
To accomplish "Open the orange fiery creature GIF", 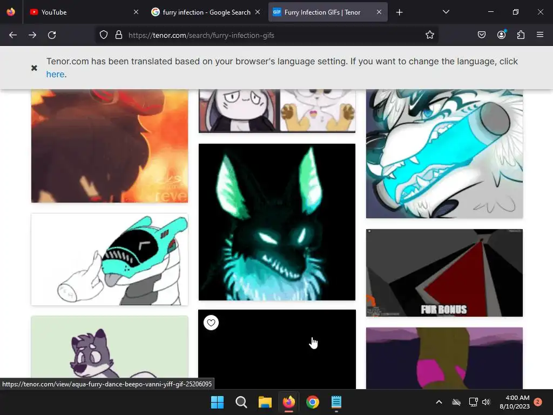I will (109, 146).
